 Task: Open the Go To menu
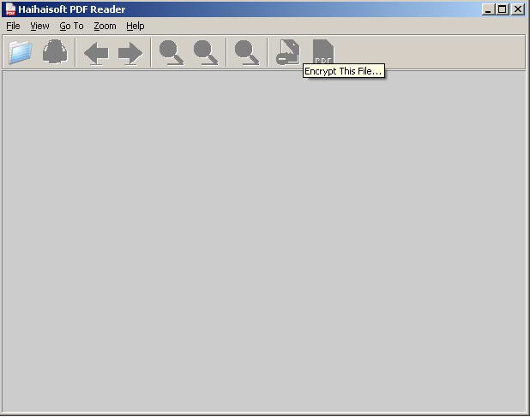click(x=71, y=26)
